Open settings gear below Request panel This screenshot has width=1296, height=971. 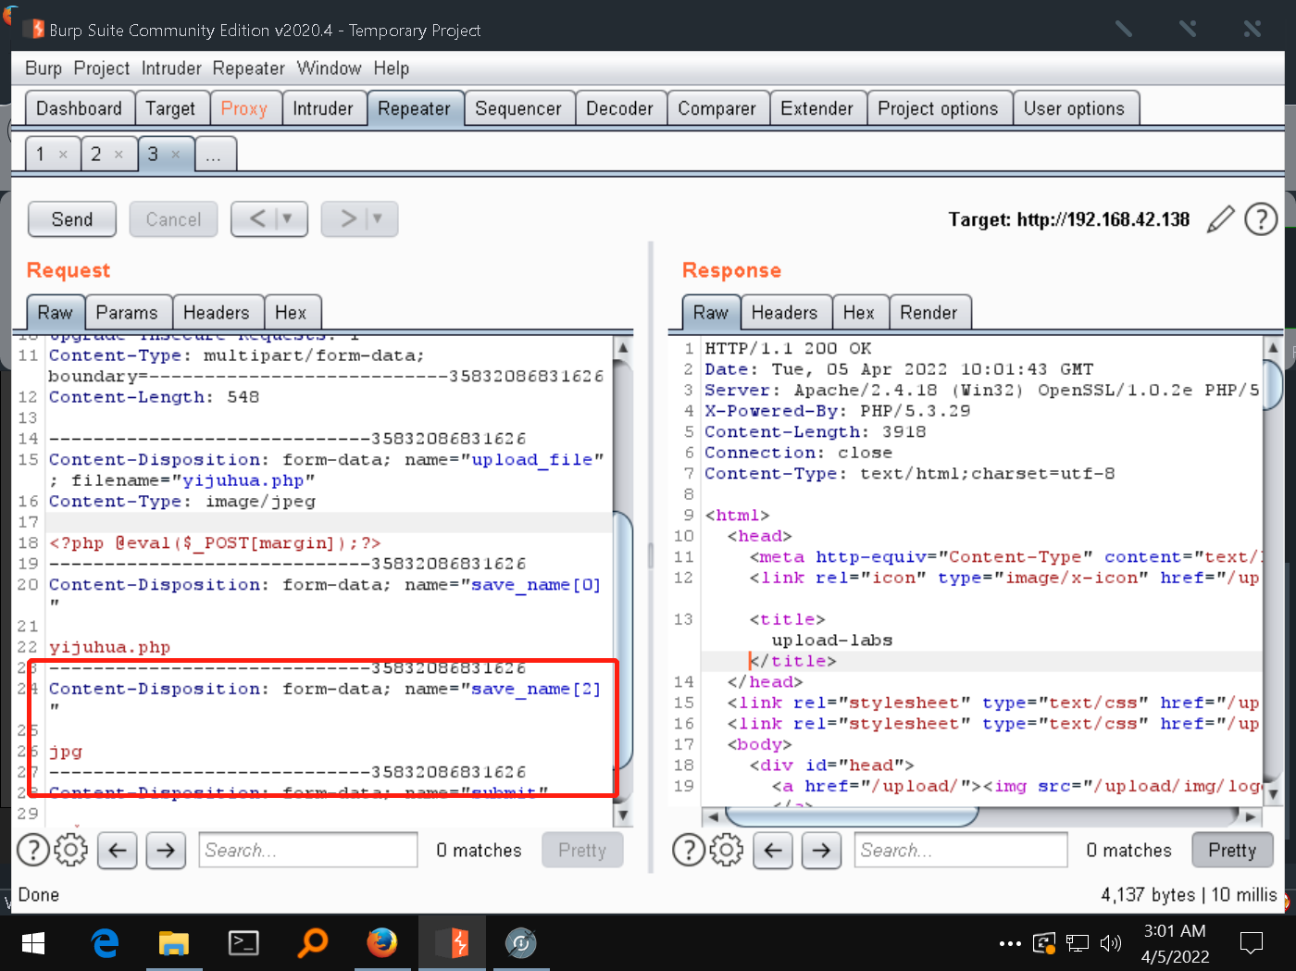pos(71,850)
